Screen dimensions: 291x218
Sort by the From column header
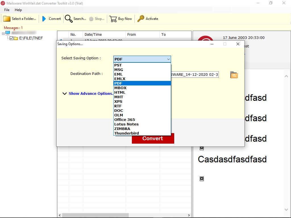(142, 34)
